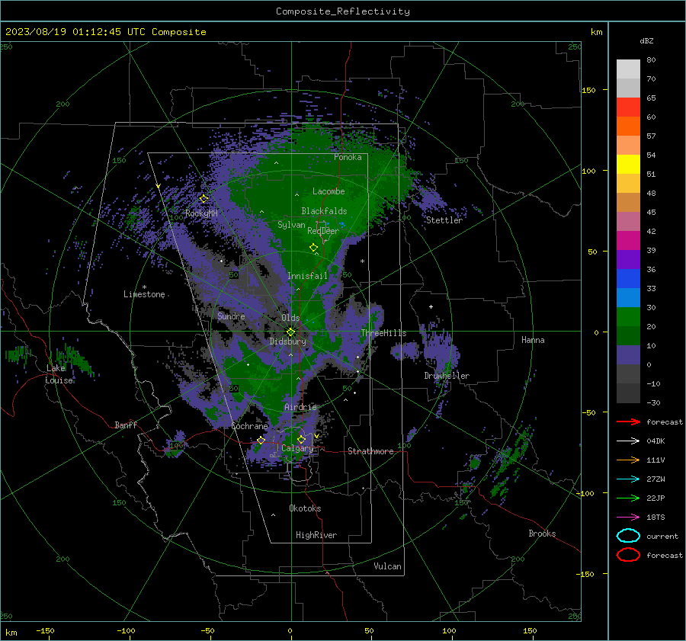Click the dBZ legend heading
This screenshot has height=641, width=686.
click(x=646, y=40)
